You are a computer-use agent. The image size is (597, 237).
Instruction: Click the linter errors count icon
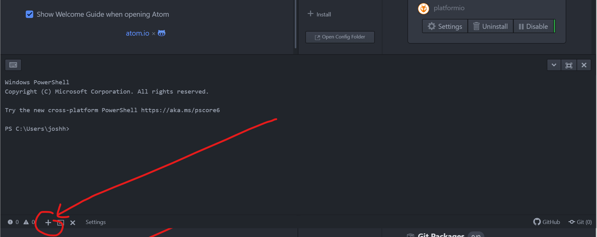(10, 222)
